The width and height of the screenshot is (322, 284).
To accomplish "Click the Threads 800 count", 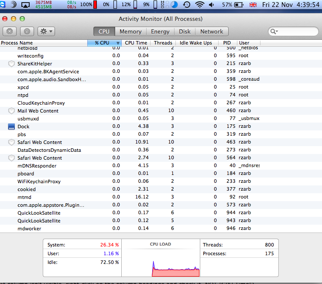I will 269,245.
